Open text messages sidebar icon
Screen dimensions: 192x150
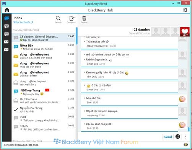(x=7, y=34)
